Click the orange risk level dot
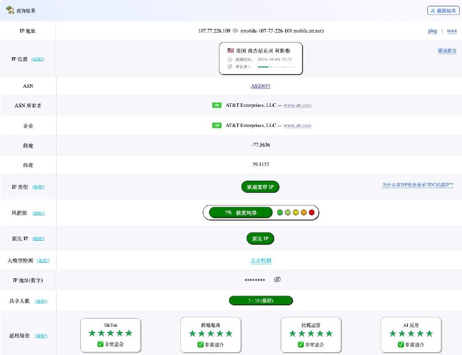 pyautogui.click(x=304, y=212)
